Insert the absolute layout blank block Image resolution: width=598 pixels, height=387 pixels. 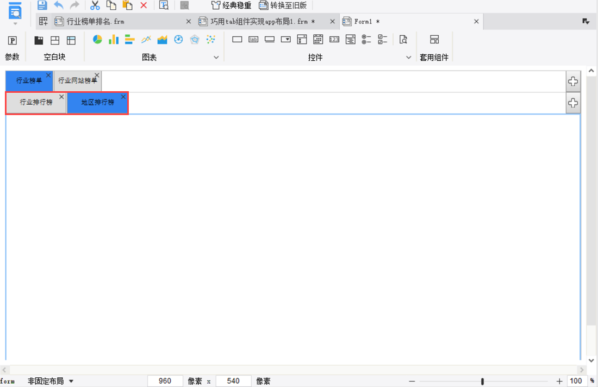pyautogui.click(x=55, y=40)
